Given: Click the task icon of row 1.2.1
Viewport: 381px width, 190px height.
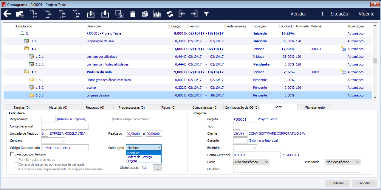Looking at the screenshot, I should coord(31,57).
